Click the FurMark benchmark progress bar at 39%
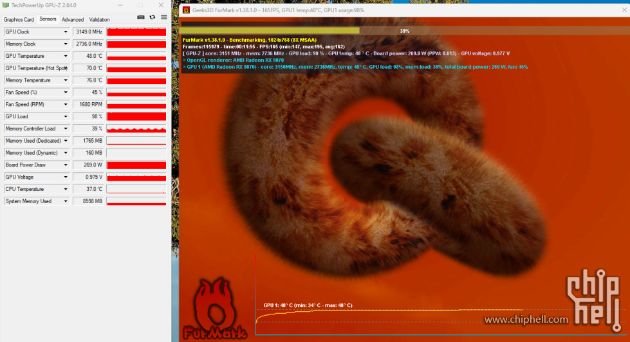Image resolution: width=630 pixels, height=342 pixels. (x=405, y=30)
